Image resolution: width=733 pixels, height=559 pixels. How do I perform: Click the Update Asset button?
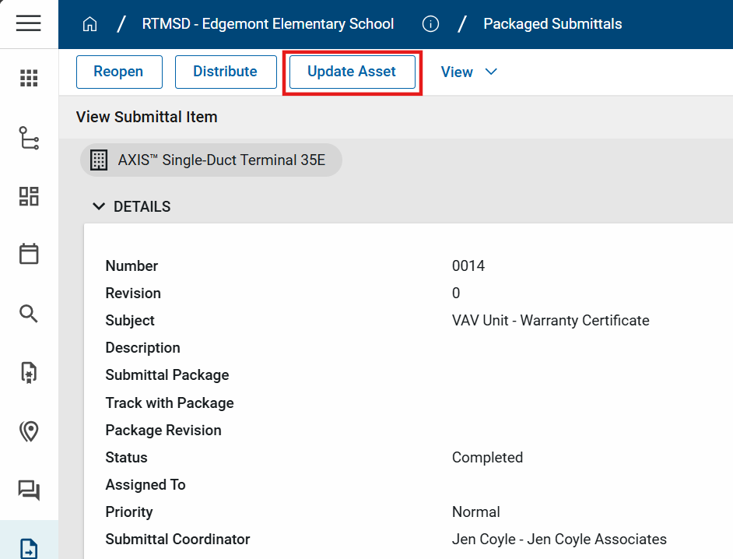tap(352, 72)
